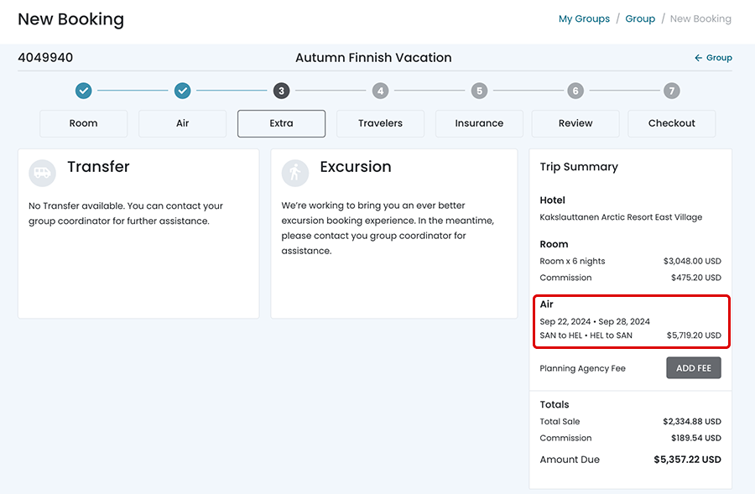Click the step 5 circle indicator
Viewport: 755px width, 494px height.
point(479,91)
